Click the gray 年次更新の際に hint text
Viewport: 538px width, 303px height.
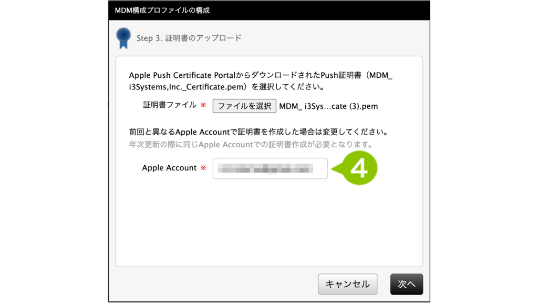(x=251, y=144)
